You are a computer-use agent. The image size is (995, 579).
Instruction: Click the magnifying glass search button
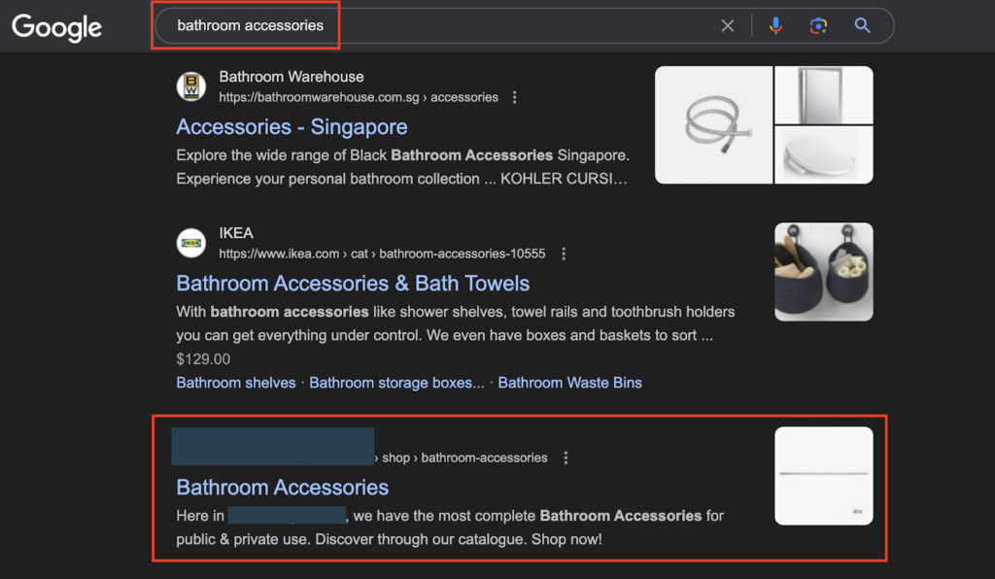click(862, 25)
